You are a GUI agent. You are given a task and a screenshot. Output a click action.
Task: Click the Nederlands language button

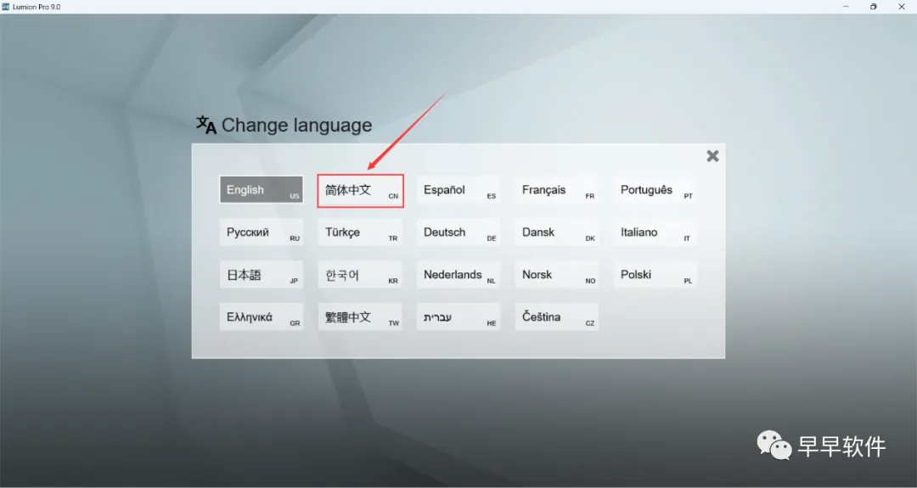(458, 275)
